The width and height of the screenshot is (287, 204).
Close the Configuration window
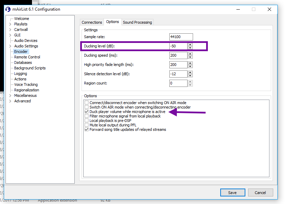pyautogui.click(x=269, y=9)
